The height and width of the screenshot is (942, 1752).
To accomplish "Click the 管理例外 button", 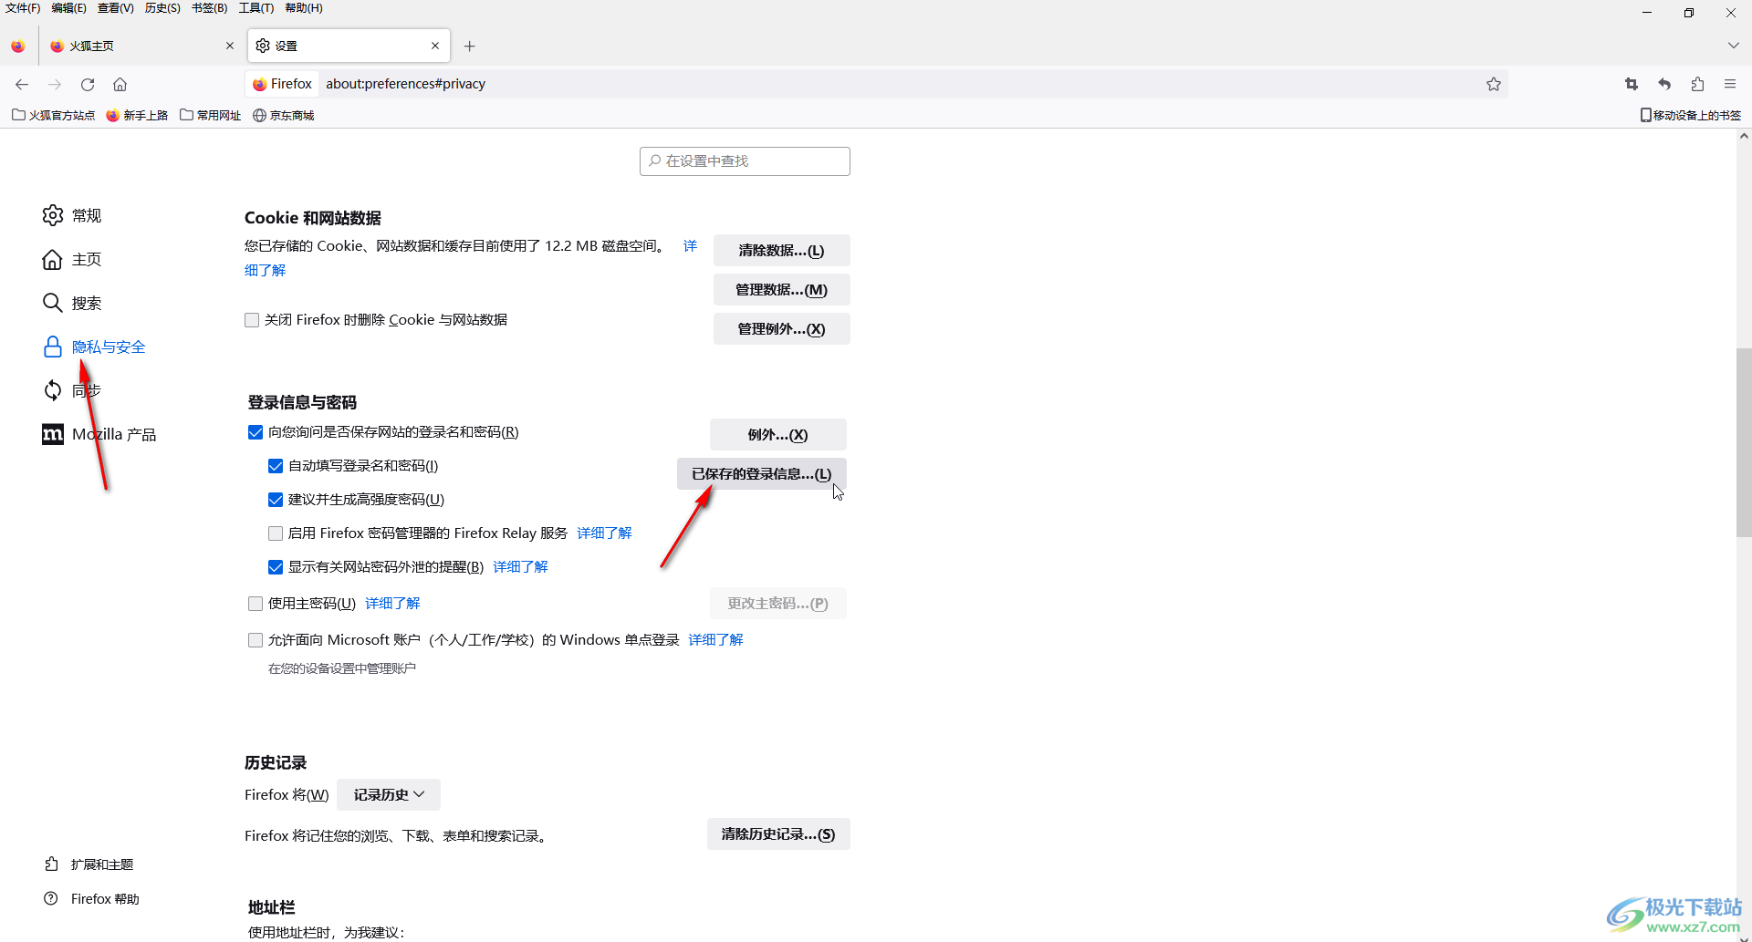I will coord(781,329).
